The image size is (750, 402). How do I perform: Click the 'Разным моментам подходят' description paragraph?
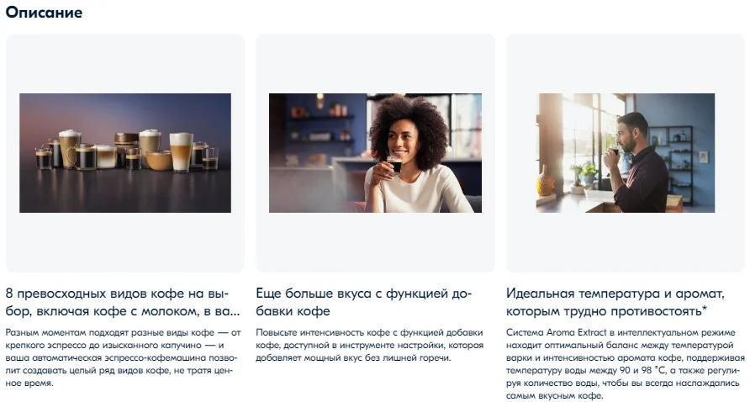click(124, 357)
